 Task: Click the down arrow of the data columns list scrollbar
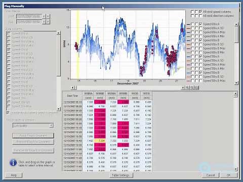[59, 109]
